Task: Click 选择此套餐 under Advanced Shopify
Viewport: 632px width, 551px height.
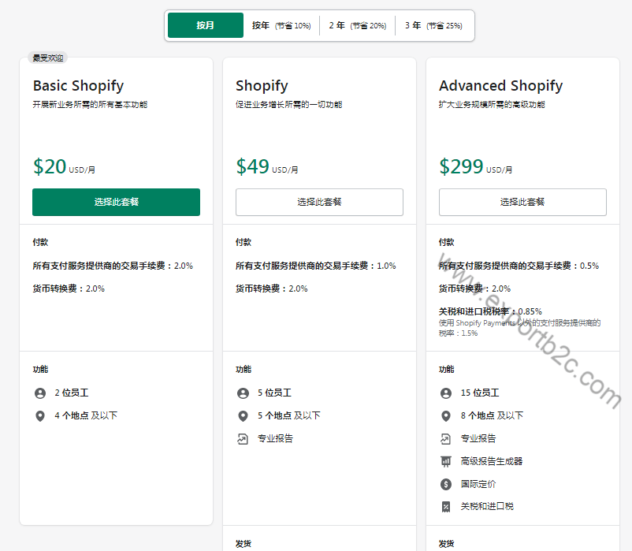Action: (x=522, y=202)
